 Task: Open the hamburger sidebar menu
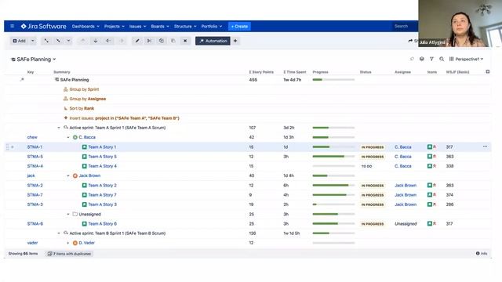pos(13,26)
